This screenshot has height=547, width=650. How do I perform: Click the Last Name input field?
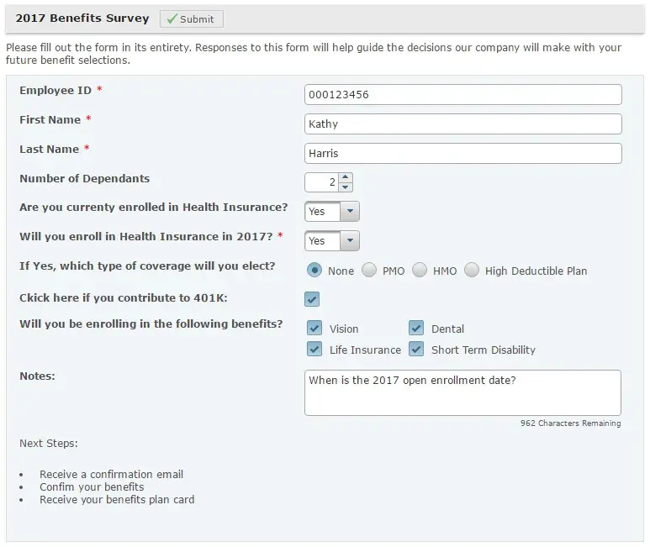pyautogui.click(x=462, y=154)
